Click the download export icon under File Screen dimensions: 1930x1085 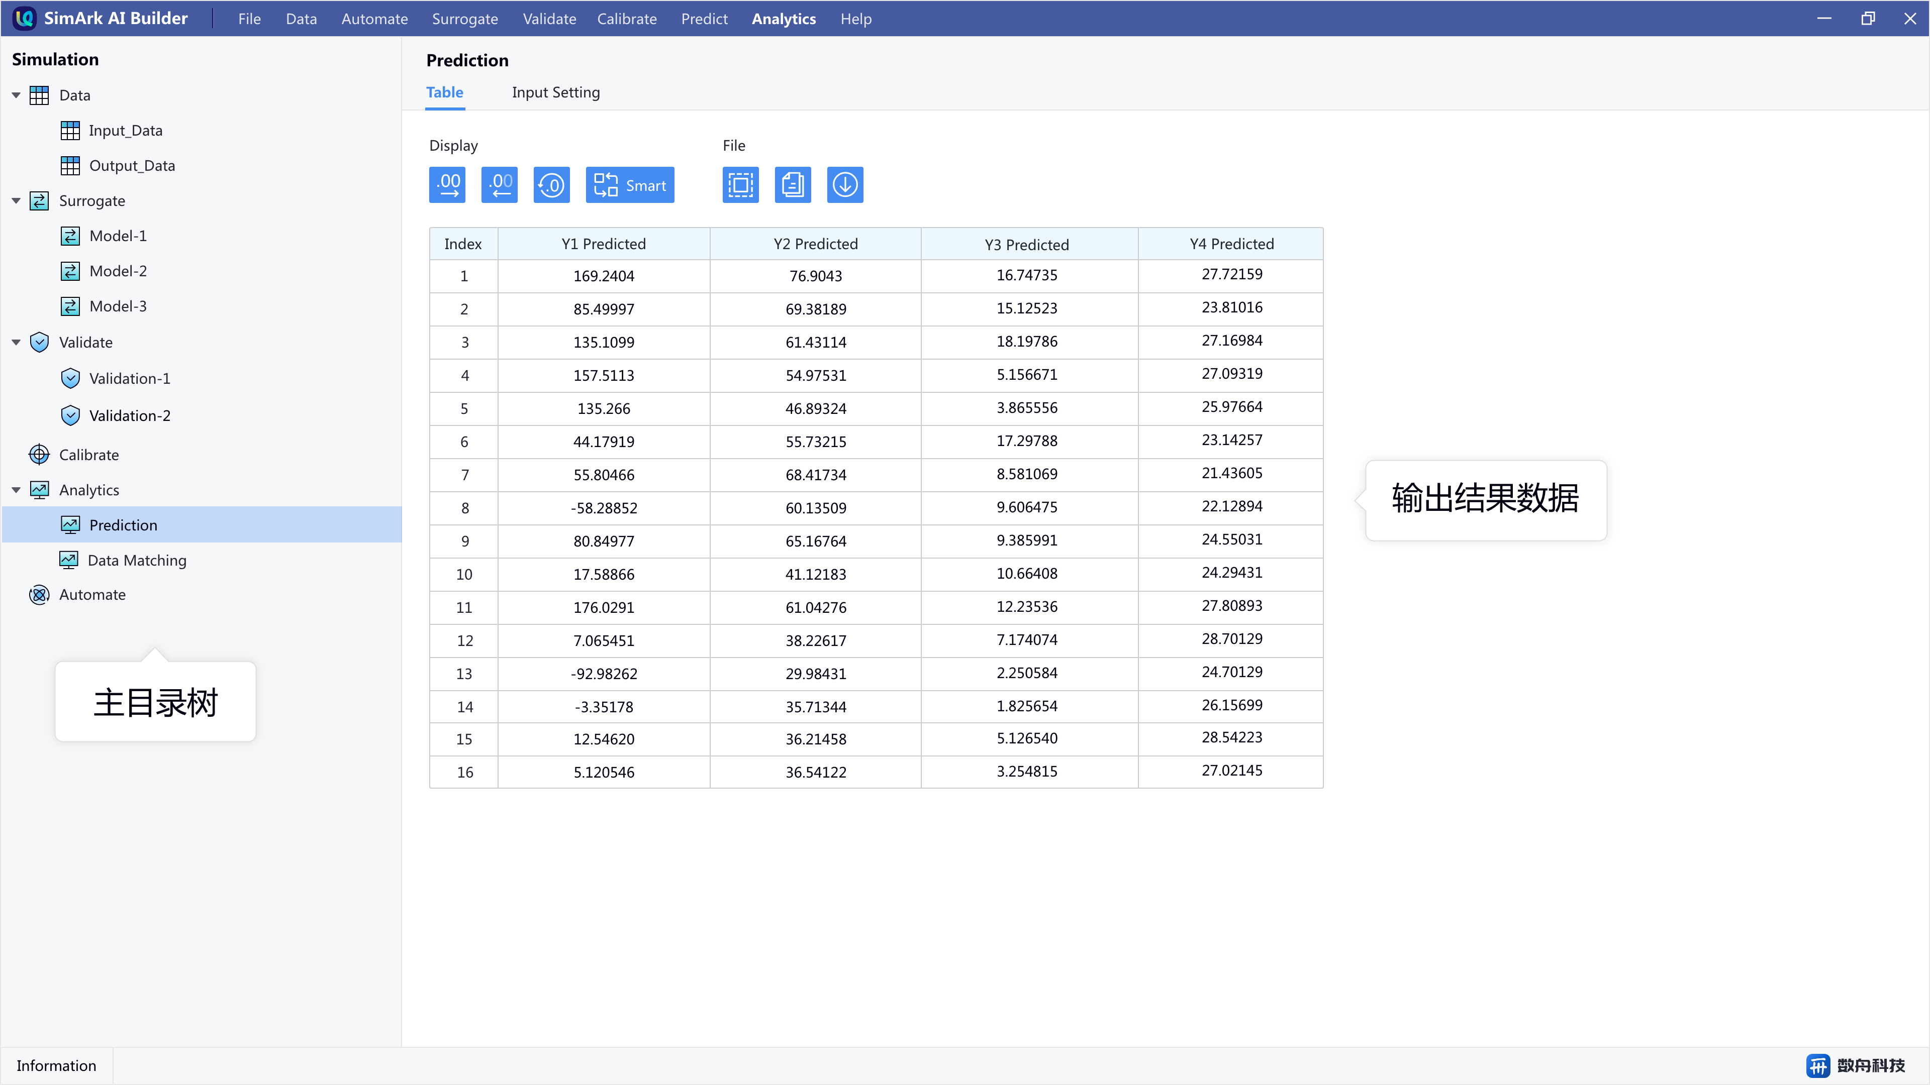click(x=845, y=185)
